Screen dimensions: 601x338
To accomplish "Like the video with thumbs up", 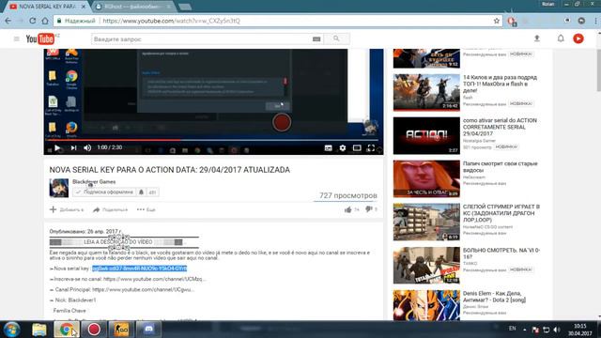I will point(348,209).
